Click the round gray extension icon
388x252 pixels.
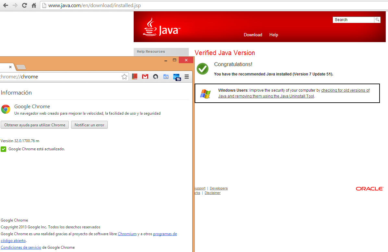point(155,76)
